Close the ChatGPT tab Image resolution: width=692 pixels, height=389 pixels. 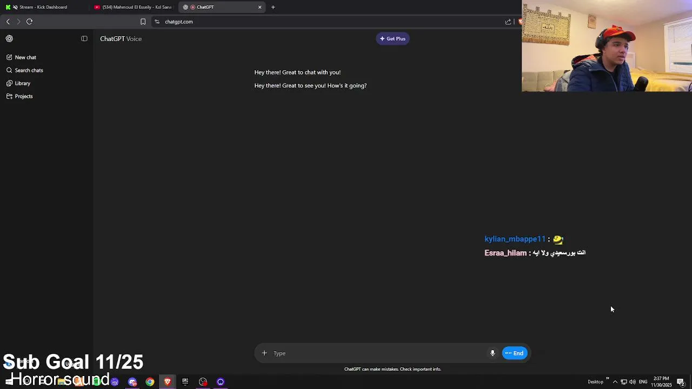pos(260,7)
